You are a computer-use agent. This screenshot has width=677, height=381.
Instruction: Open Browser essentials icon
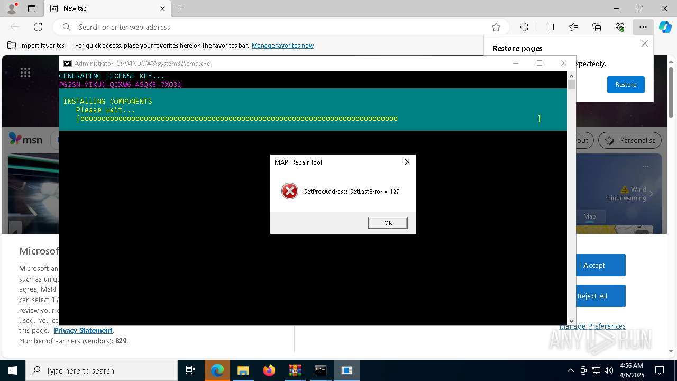(620, 27)
